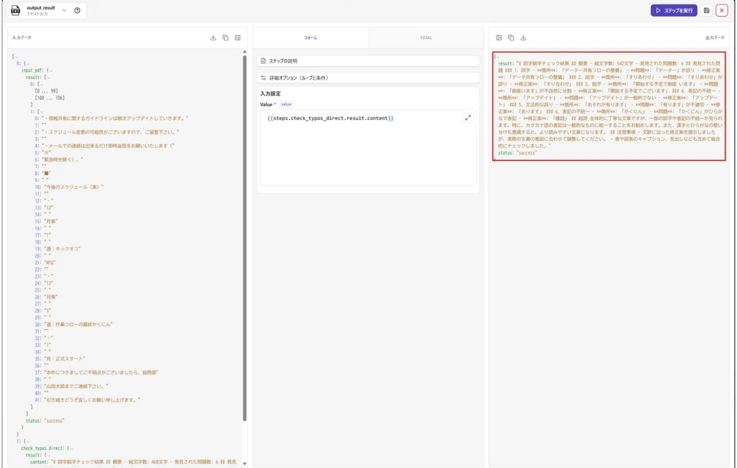This screenshot has height=468, width=737.
Task: Click the TXT output_result step icon
Action: tap(16, 11)
